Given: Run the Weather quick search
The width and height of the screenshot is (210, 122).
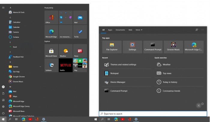Looking at the screenshot, I should tap(179, 65).
